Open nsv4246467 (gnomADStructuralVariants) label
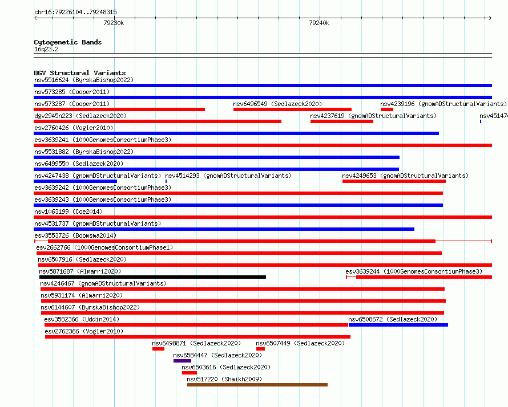The image size is (508, 407). 103,283
